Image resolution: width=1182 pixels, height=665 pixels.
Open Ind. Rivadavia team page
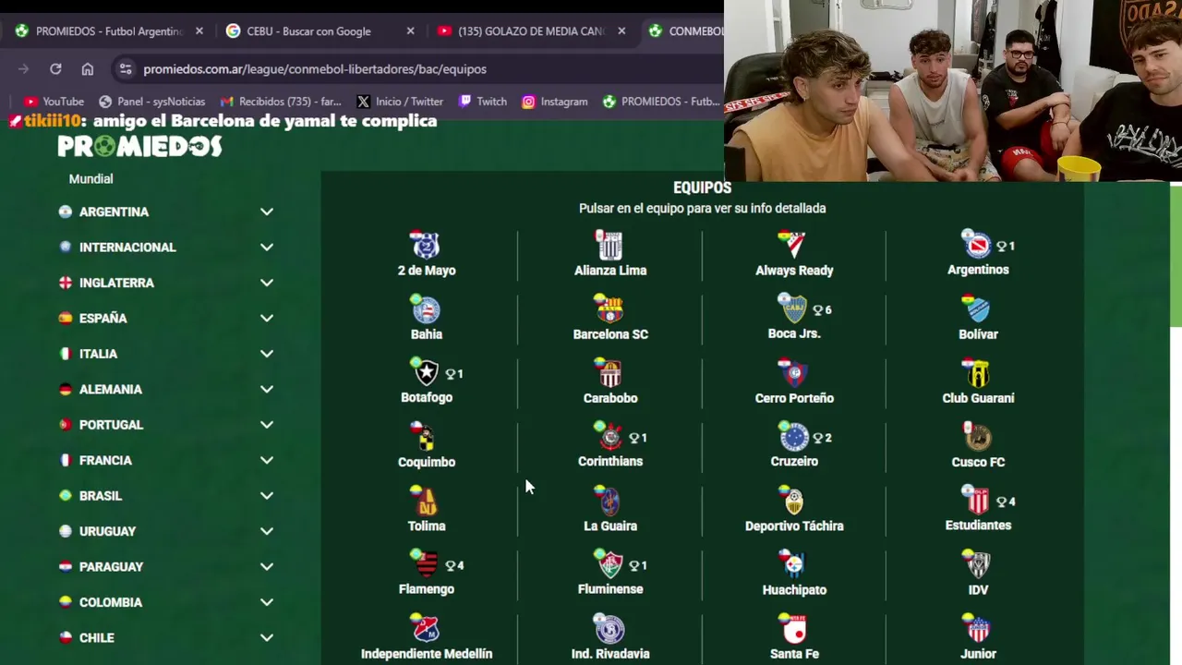(x=609, y=638)
